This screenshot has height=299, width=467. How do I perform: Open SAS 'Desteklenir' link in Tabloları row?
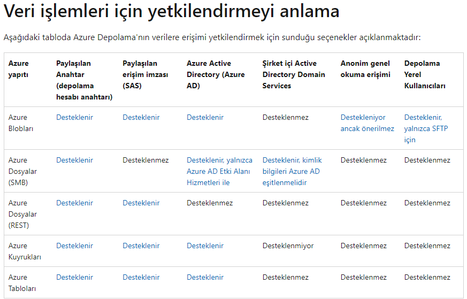point(141,277)
